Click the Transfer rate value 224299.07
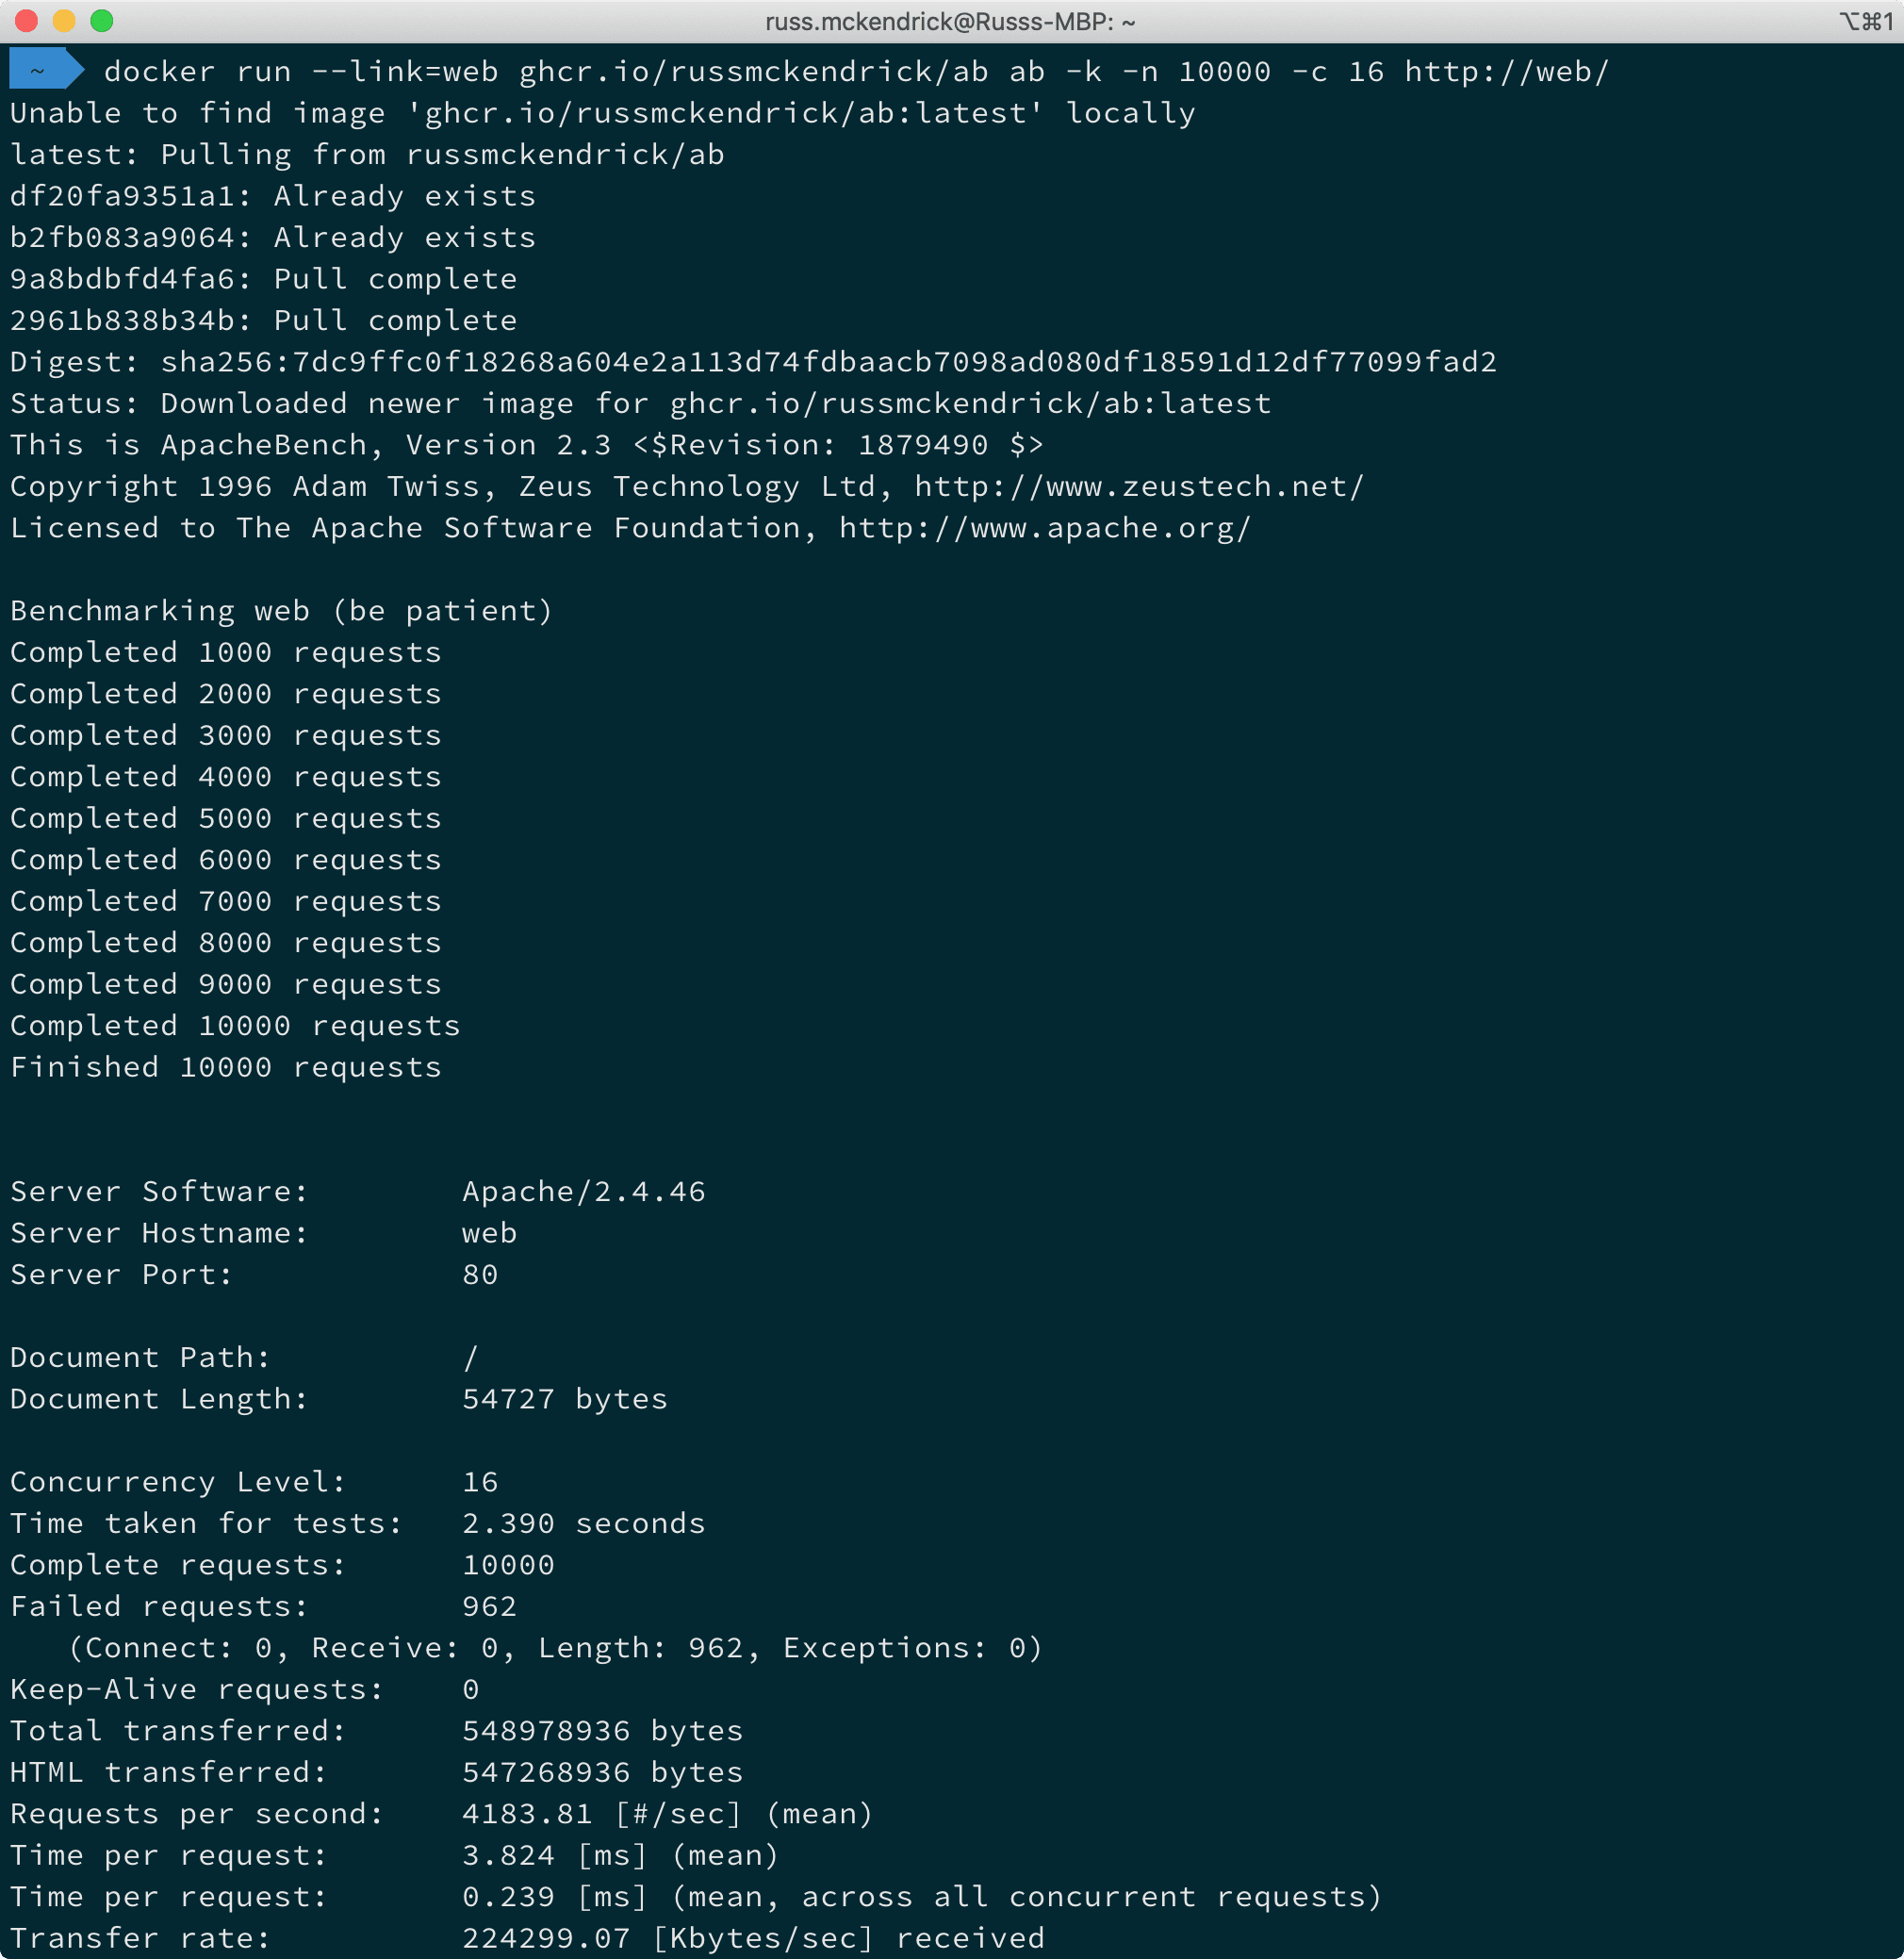The height and width of the screenshot is (1959, 1904). click(x=546, y=1939)
